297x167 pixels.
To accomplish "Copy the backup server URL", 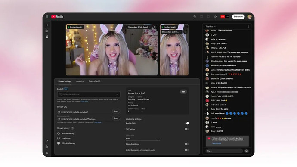I will pyautogui.click(x=116, y=118).
